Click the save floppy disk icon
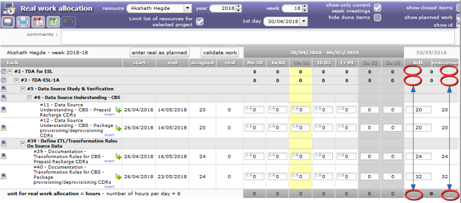 coord(8,22)
